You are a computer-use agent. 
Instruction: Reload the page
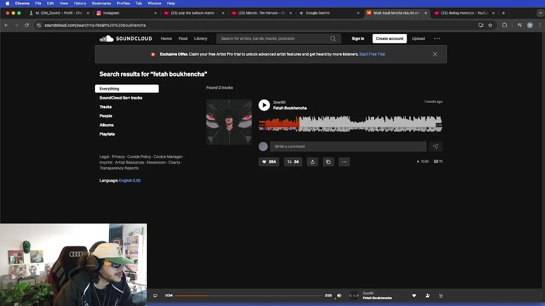(x=26, y=25)
